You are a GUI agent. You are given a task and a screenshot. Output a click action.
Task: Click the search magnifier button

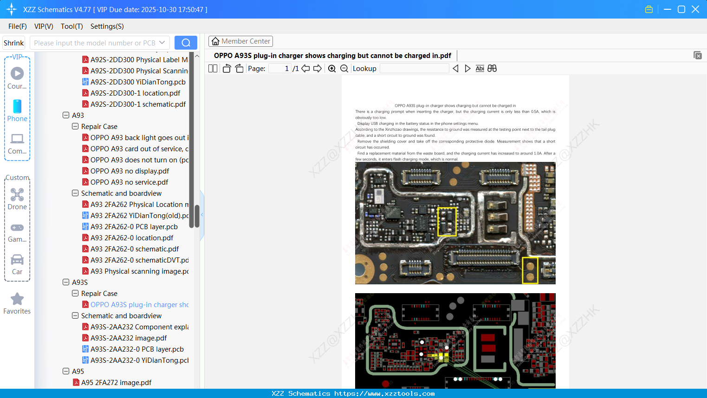(186, 43)
